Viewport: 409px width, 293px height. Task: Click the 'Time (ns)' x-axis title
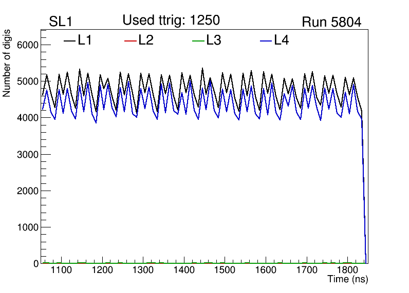tap(348, 279)
